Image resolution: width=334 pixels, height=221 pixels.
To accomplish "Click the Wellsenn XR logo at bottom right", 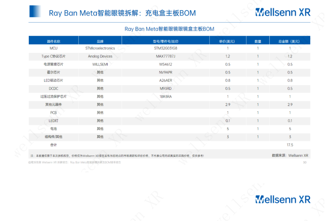I will pos(283,199).
